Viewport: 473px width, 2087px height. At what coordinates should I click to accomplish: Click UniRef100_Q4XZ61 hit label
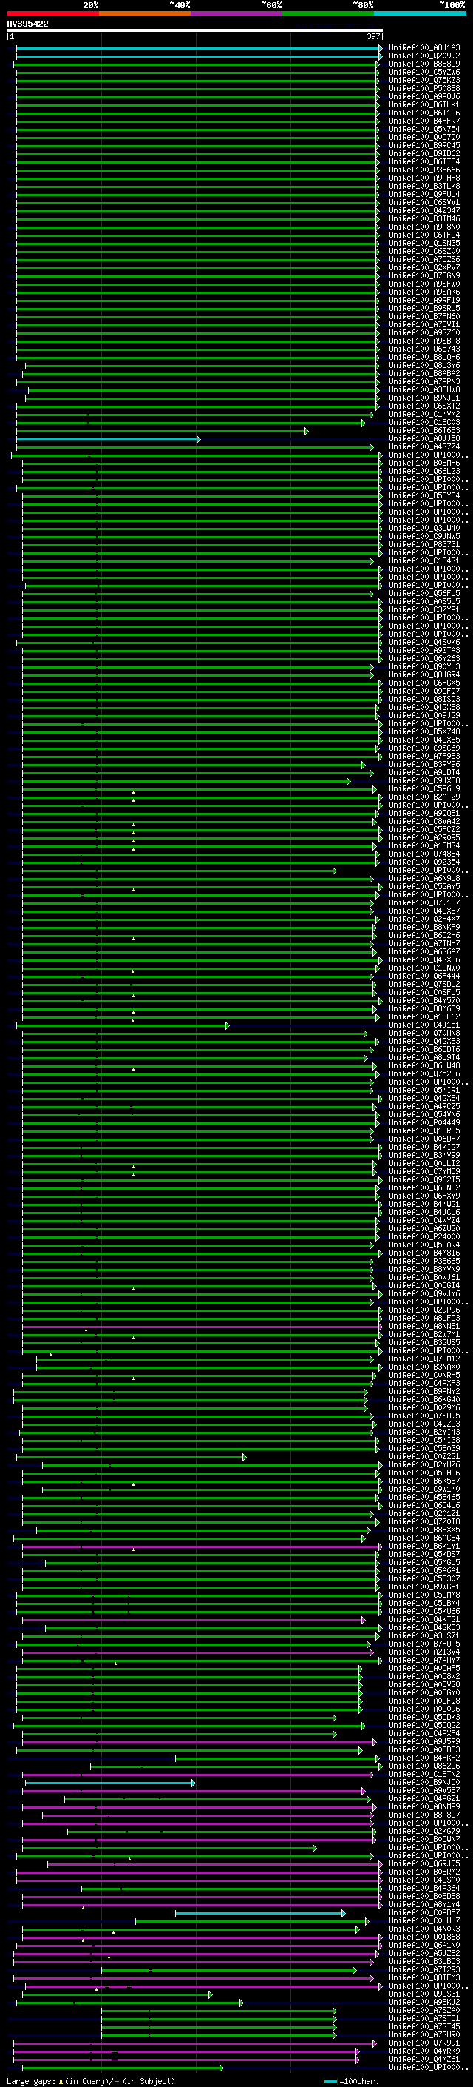(x=424, y=2059)
